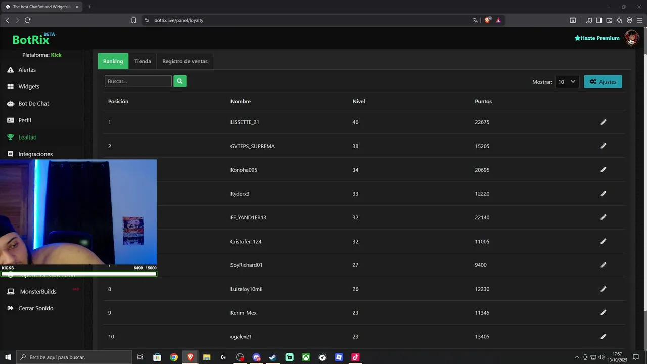Screen dimensions: 647x364
Task: Expand the Mostrar rows dropdown
Action: (567, 82)
